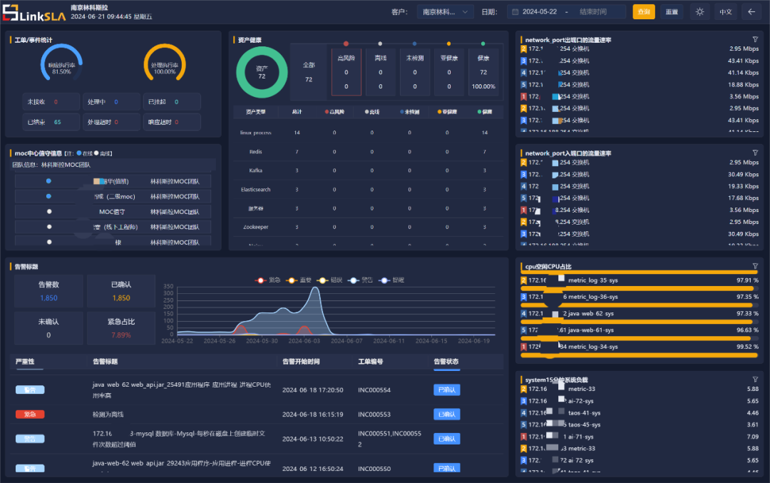The image size is (770, 483).
Task: Click the 已结束 65 work order box
Action: (x=51, y=122)
